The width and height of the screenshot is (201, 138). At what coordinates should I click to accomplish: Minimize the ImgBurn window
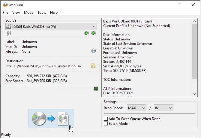pos(166,5)
